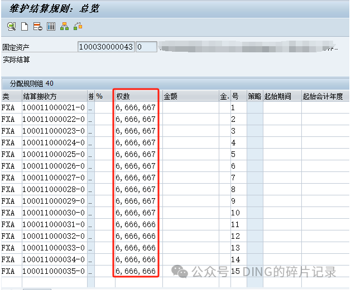Select receiver cell 100011000028-0

click(54, 189)
